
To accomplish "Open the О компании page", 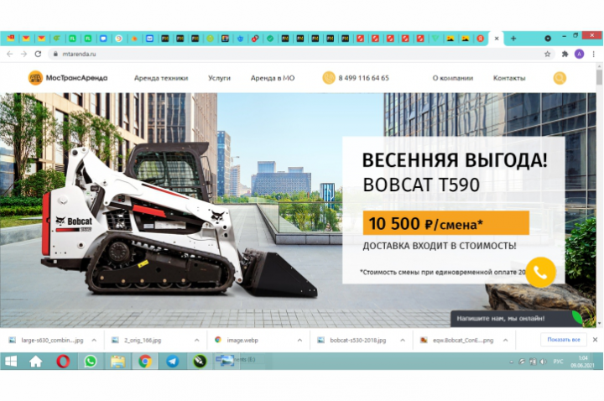I will click(x=453, y=78).
